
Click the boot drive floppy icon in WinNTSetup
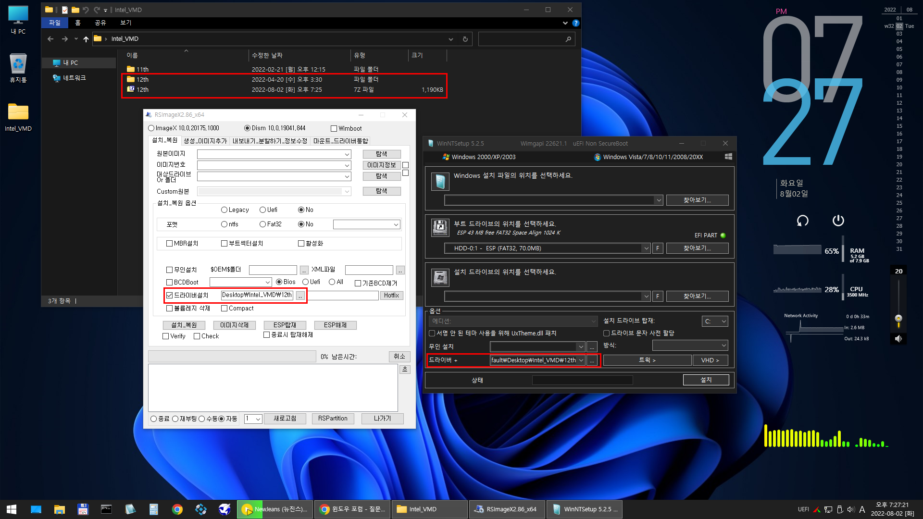point(440,227)
